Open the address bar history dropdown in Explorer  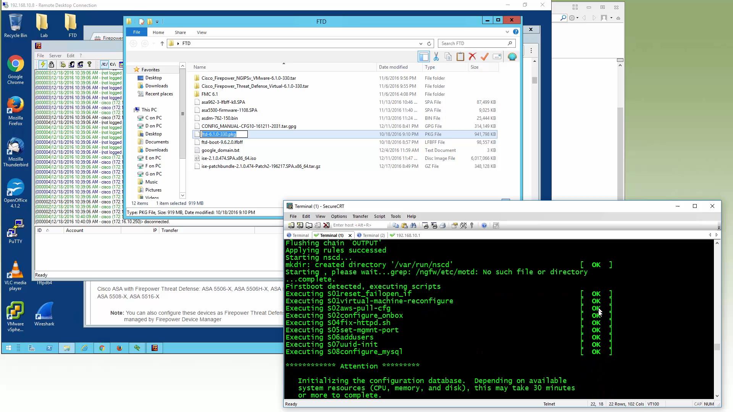coord(421,43)
